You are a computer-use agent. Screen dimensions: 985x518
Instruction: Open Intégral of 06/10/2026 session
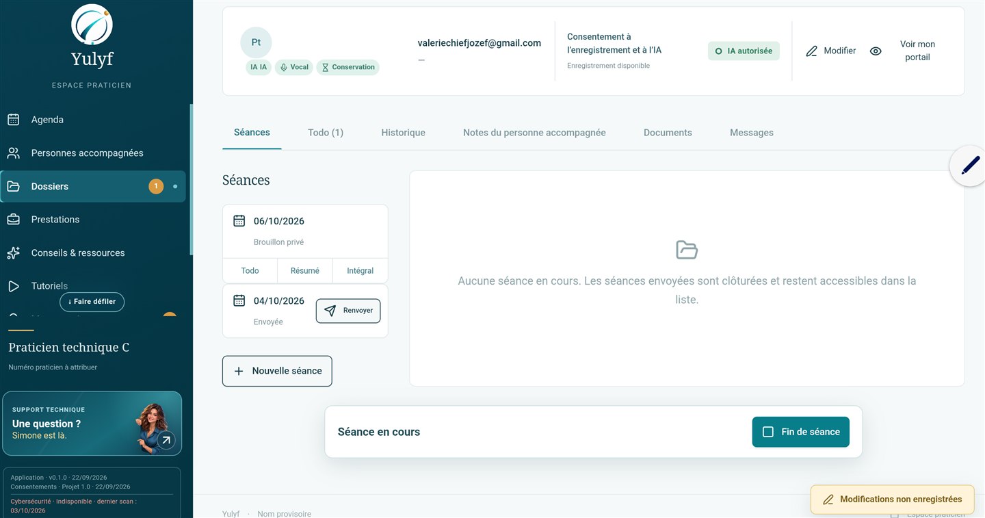coord(360,270)
